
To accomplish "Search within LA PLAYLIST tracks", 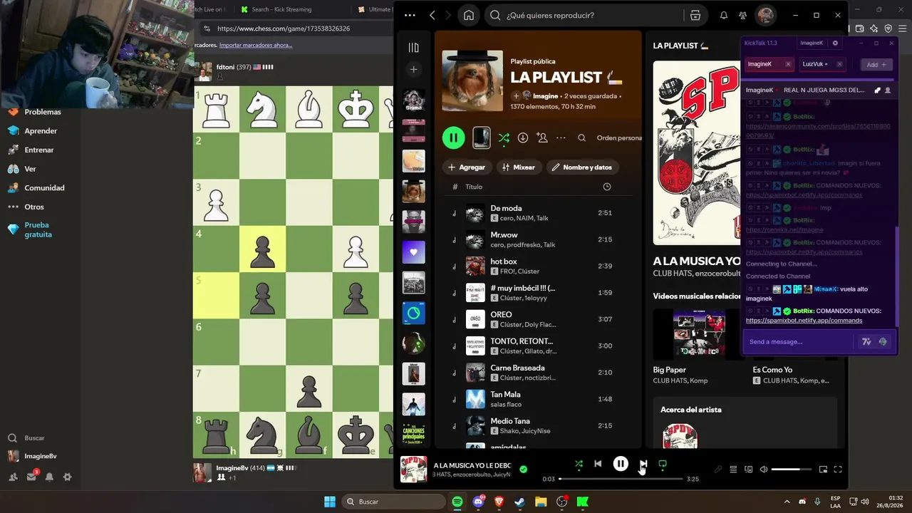I will (x=582, y=138).
